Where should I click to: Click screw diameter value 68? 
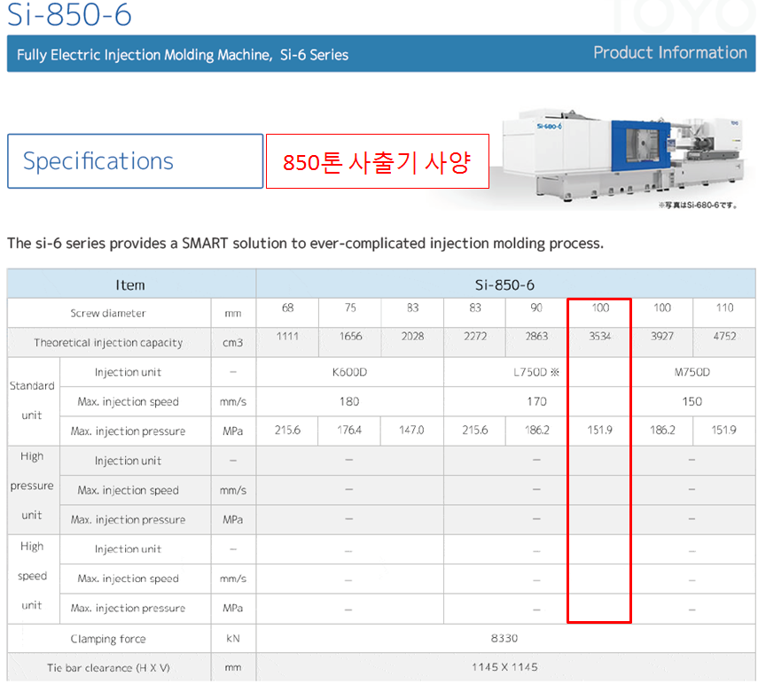click(287, 307)
